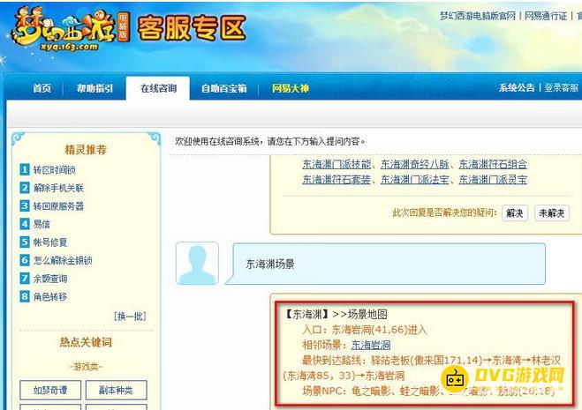Select 易信 recommendation
The width and height of the screenshot is (582, 410).
(42, 224)
